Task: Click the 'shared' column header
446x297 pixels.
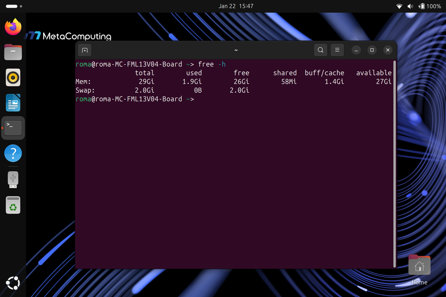Action: pos(285,73)
